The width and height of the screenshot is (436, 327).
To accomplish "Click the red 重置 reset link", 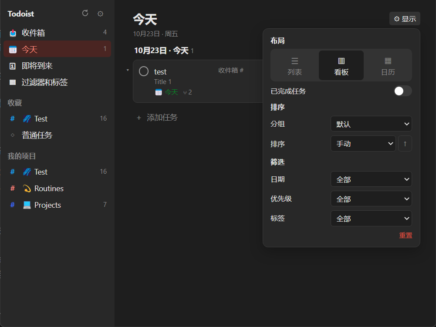I will point(406,235).
